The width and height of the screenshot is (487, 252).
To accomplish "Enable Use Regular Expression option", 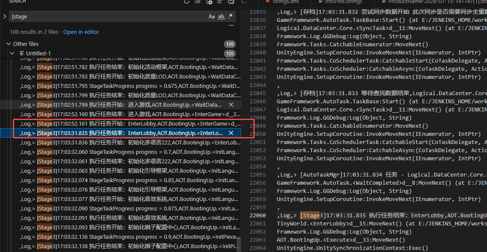I will 231,17.
